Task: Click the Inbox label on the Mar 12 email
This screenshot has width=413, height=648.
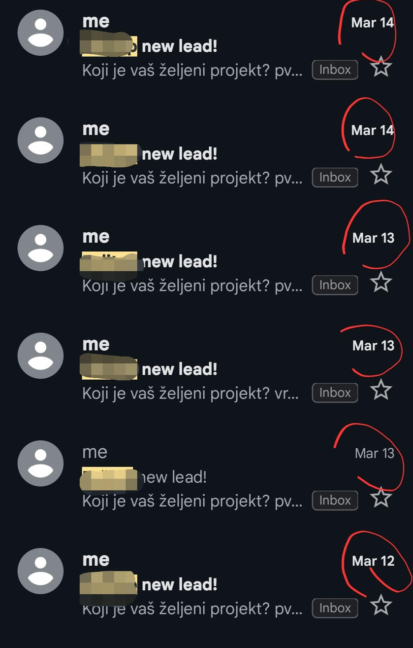Action: click(335, 608)
